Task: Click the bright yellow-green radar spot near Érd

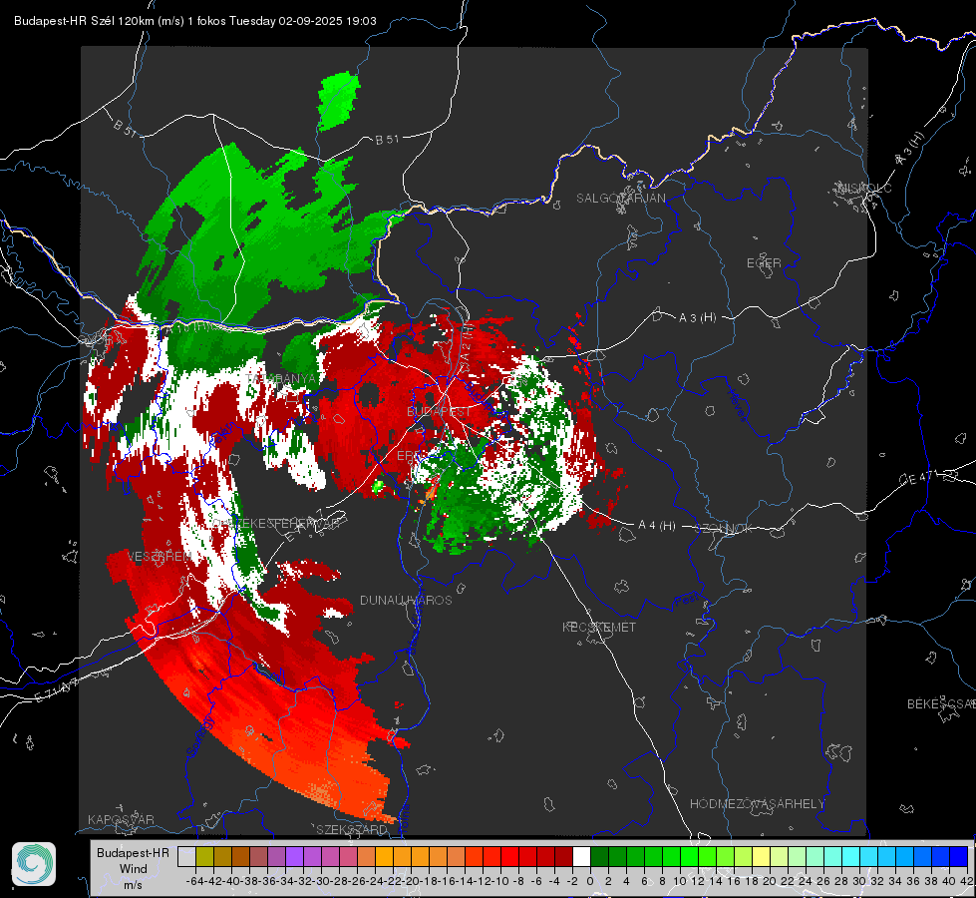Action: [x=378, y=486]
